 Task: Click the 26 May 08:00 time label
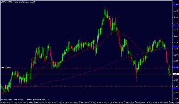[163, 103]
